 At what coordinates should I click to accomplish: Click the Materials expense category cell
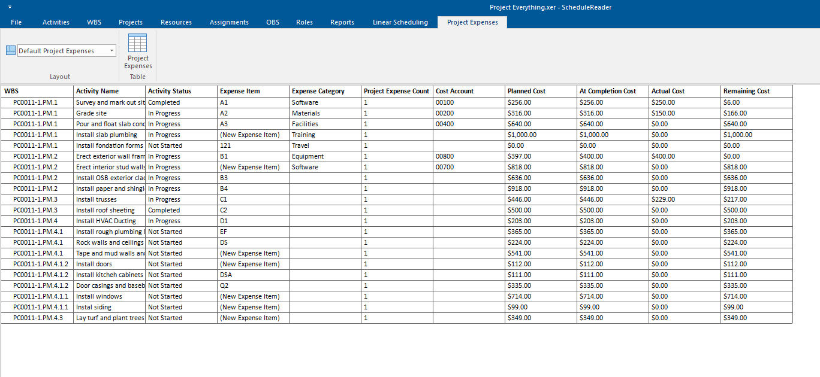pos(325,113)
